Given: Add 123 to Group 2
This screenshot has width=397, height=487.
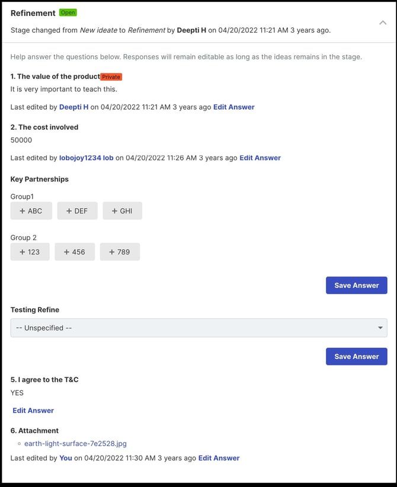Looking at the screenshot, I should click(30, 252).
